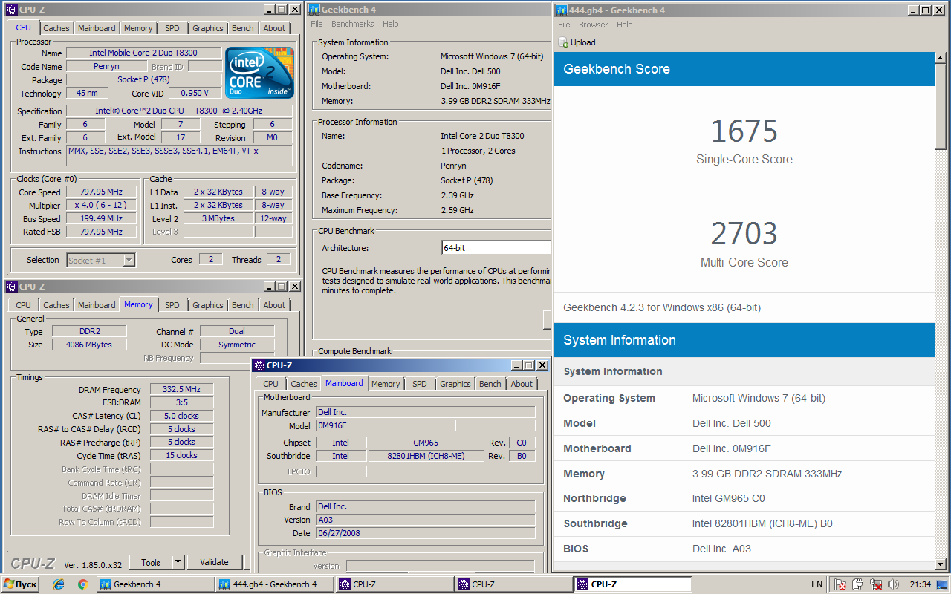The height and width of the screenshot is (594, 951).
Task: Click the EN language indicator
Action: click(x=817, y=584)
